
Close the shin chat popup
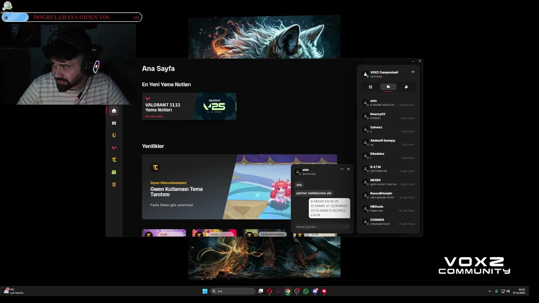(348, 169)
